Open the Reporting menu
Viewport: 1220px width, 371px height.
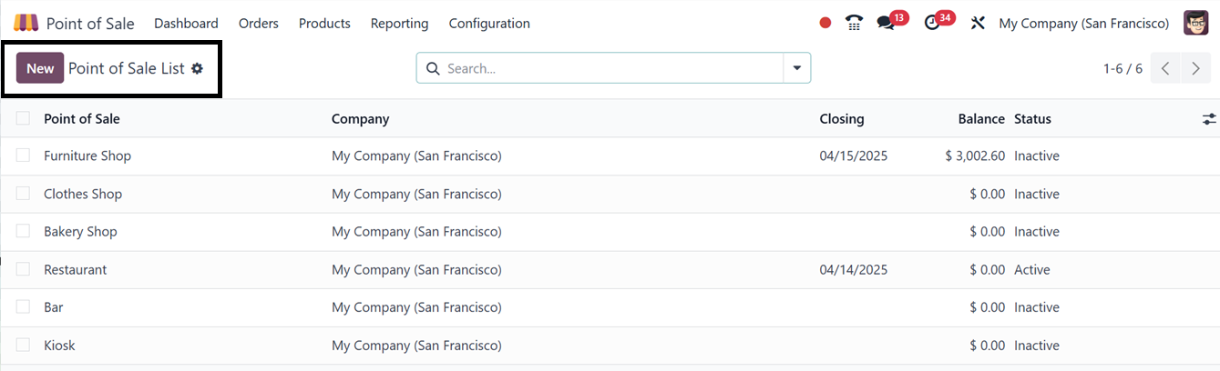tap(399, 23)
